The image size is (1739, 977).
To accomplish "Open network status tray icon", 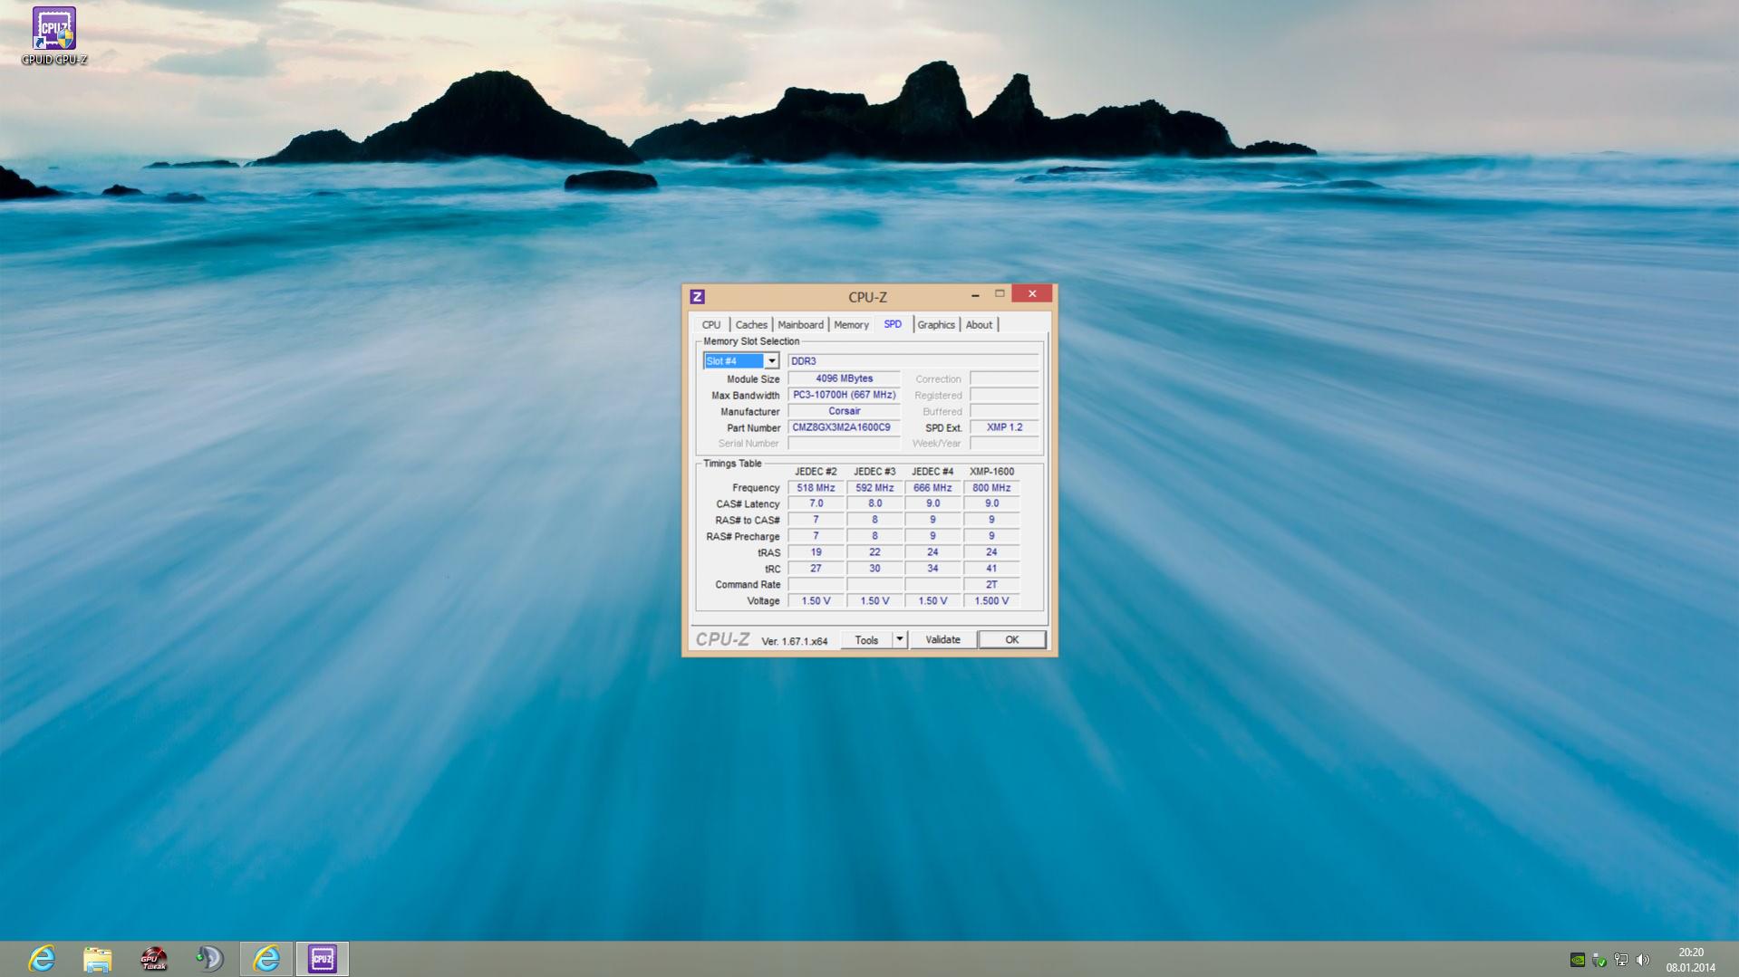I will pos(1621,960).
